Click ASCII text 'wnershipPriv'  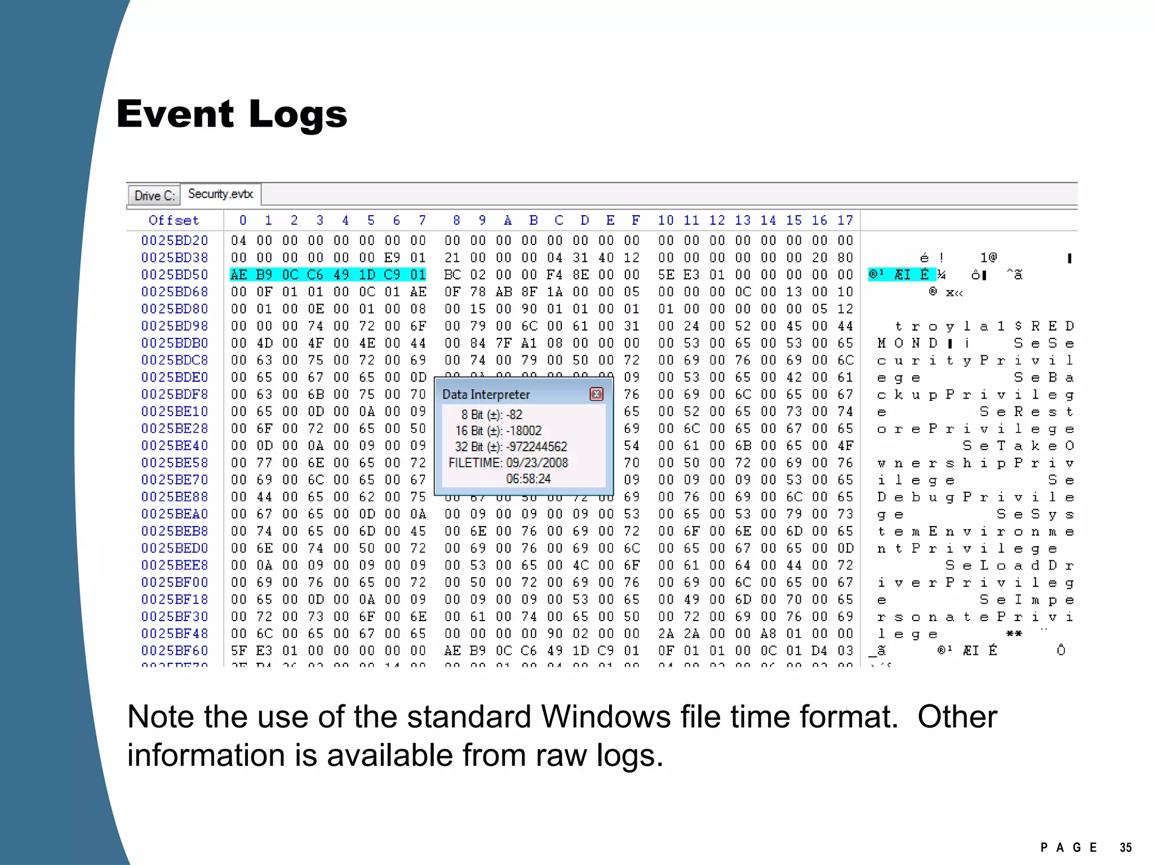pyautogui.click(x=976, y=463)
